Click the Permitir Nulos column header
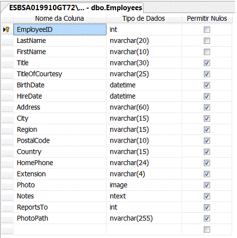This screenshot has height=238, width=237. click(x=207, y=18)
